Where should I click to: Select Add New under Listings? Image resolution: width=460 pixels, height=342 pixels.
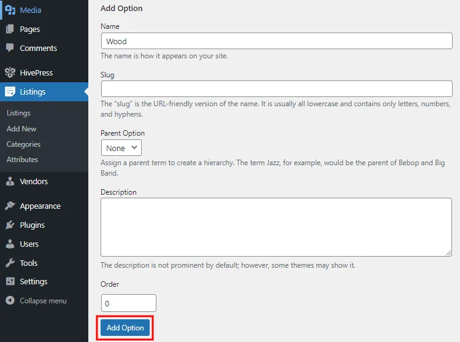click(21, 128)
